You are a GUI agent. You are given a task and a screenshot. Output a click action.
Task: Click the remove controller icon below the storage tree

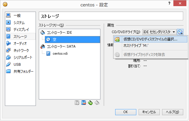[x=84, y=103]
